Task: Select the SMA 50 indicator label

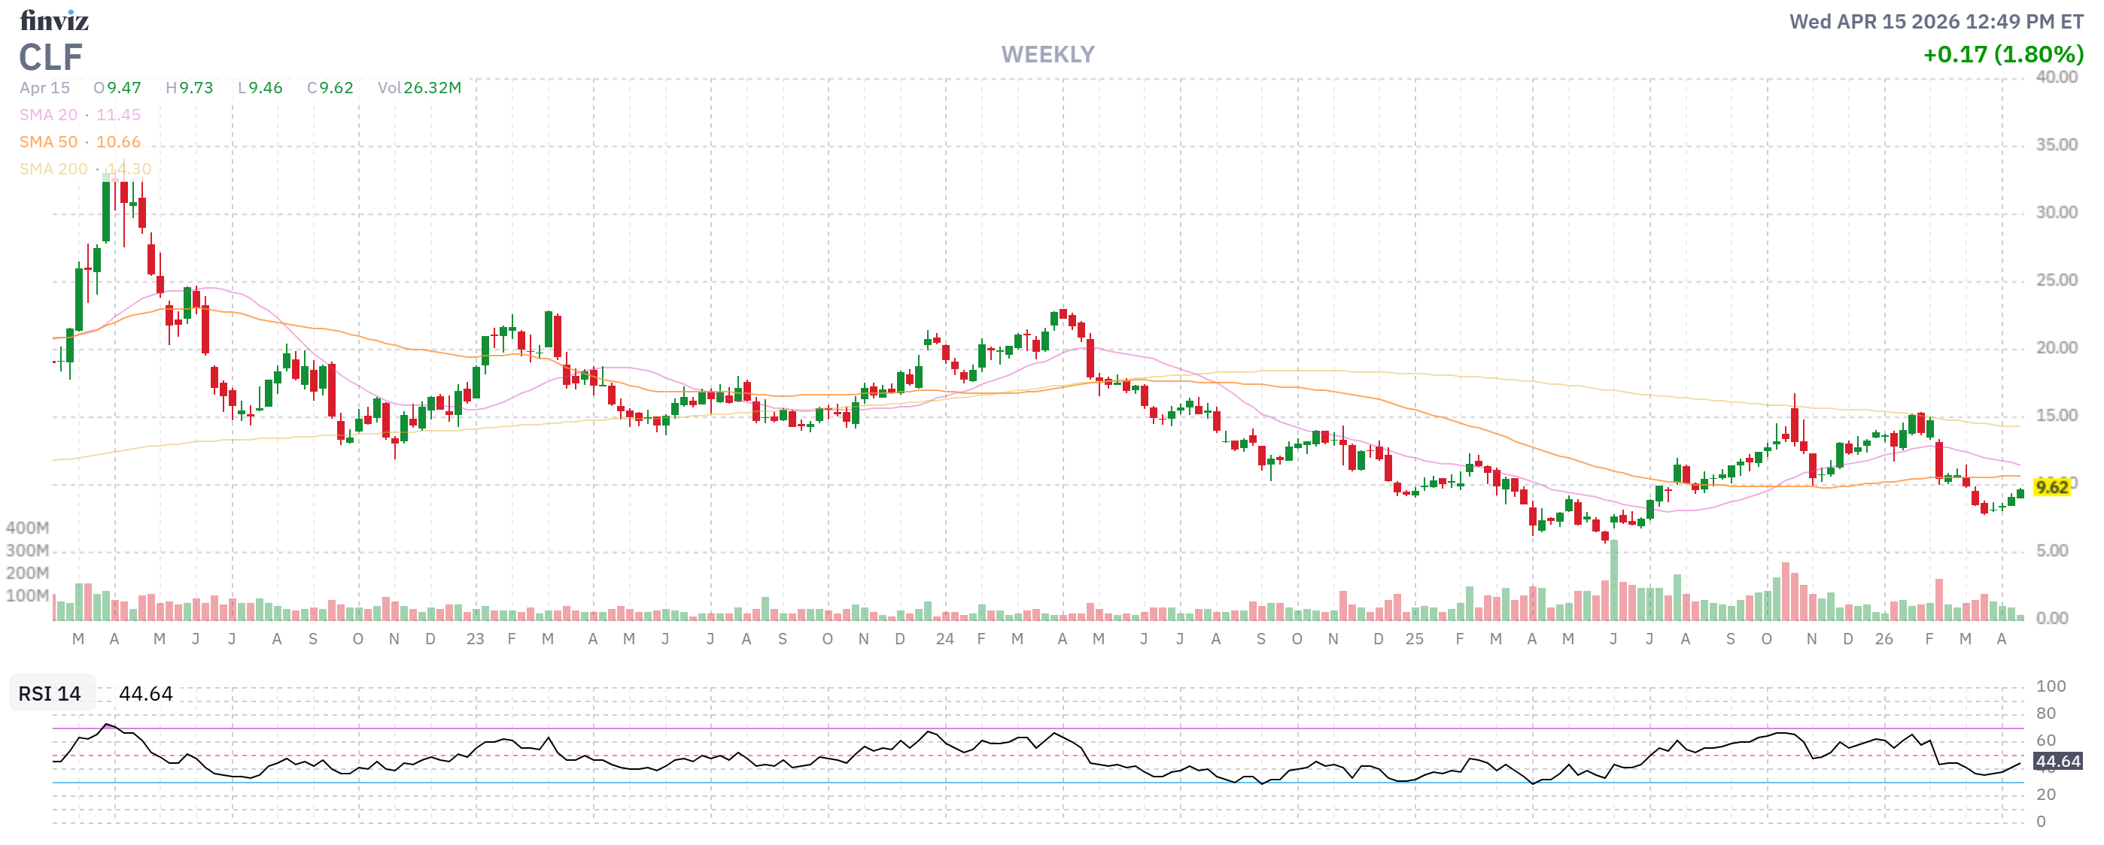Action: coord(48,142)
